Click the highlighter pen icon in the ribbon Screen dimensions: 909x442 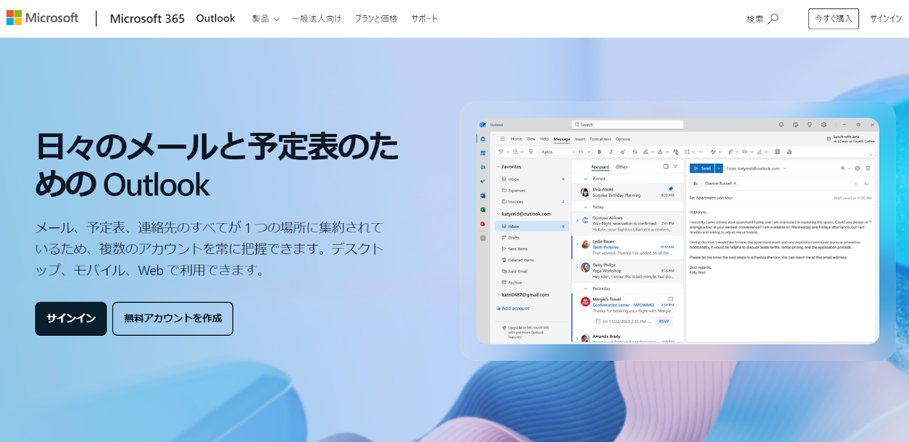pos(645,152)
